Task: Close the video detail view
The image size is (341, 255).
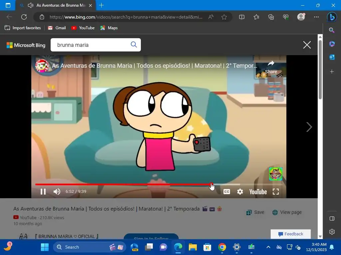Action: (307, 45)
